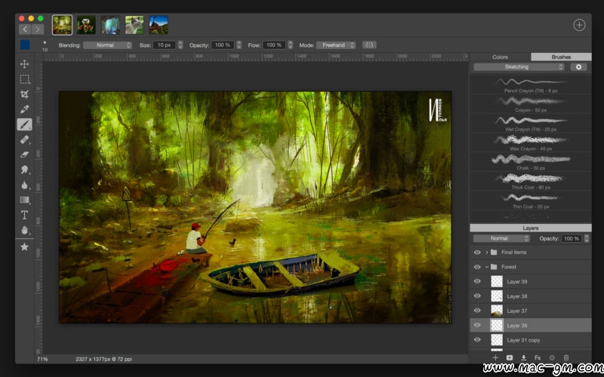This screenshot has width=604, height=377.
Task: Delete layer with the trash icon
Action: click(565, 357)
